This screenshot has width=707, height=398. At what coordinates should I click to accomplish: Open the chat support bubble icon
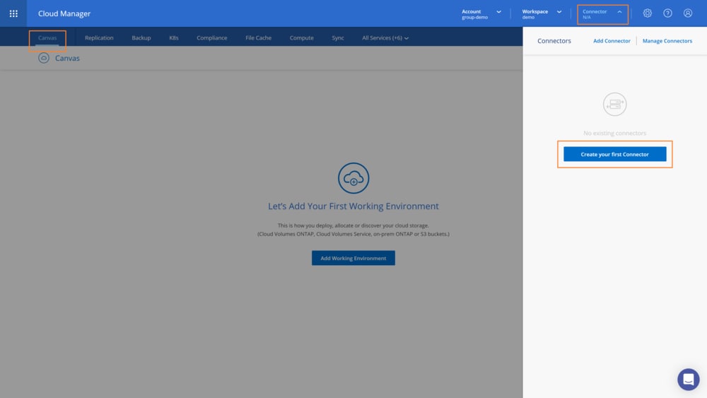click(688, 380)
